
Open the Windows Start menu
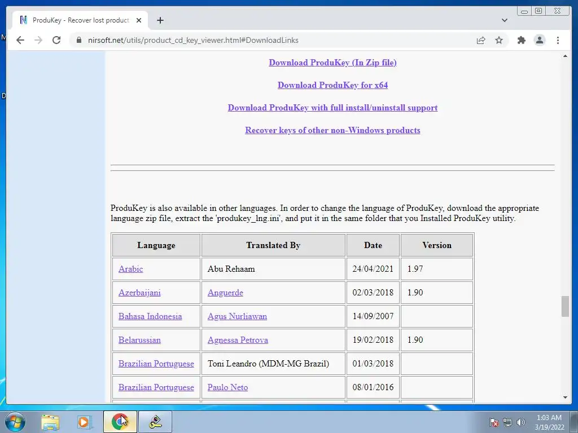15,422
